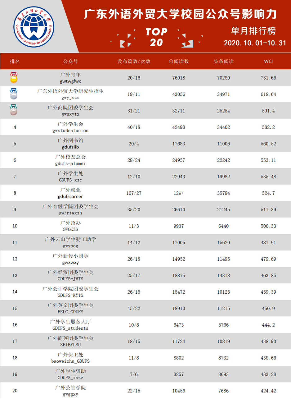Select the 公众号 column header
Image resolution: width=291 pixels, height=399 pixels.
coord(70,61)
